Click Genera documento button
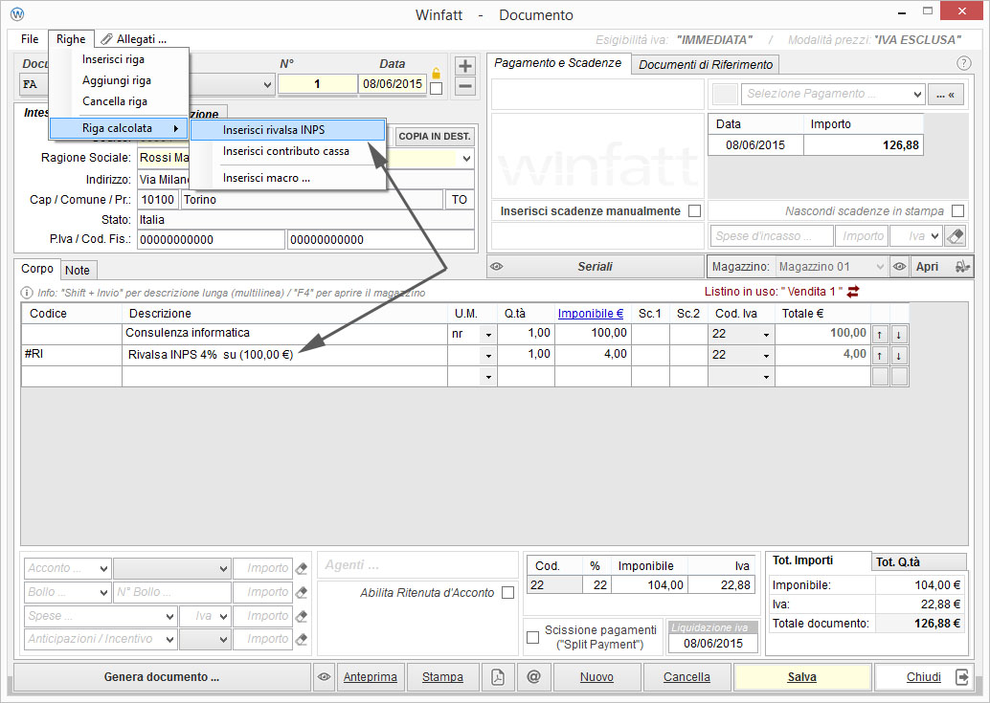990x703 pixels. [x=162, y=677]
